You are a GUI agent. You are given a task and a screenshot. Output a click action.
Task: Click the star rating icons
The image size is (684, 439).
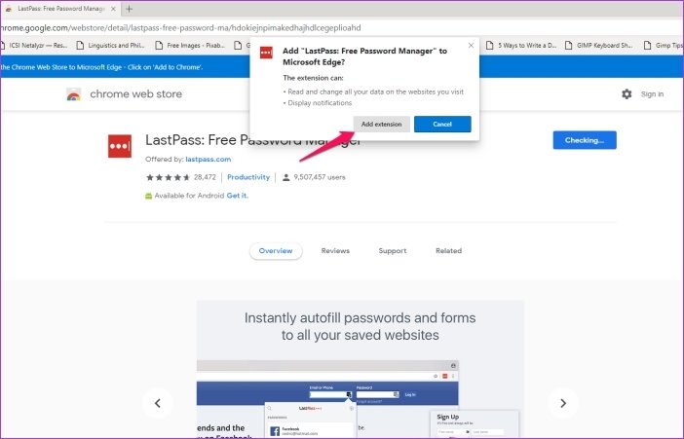(x=168, y=177)
